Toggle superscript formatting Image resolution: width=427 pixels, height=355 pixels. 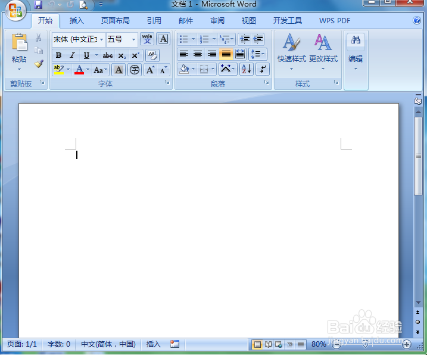pos(135,55)
